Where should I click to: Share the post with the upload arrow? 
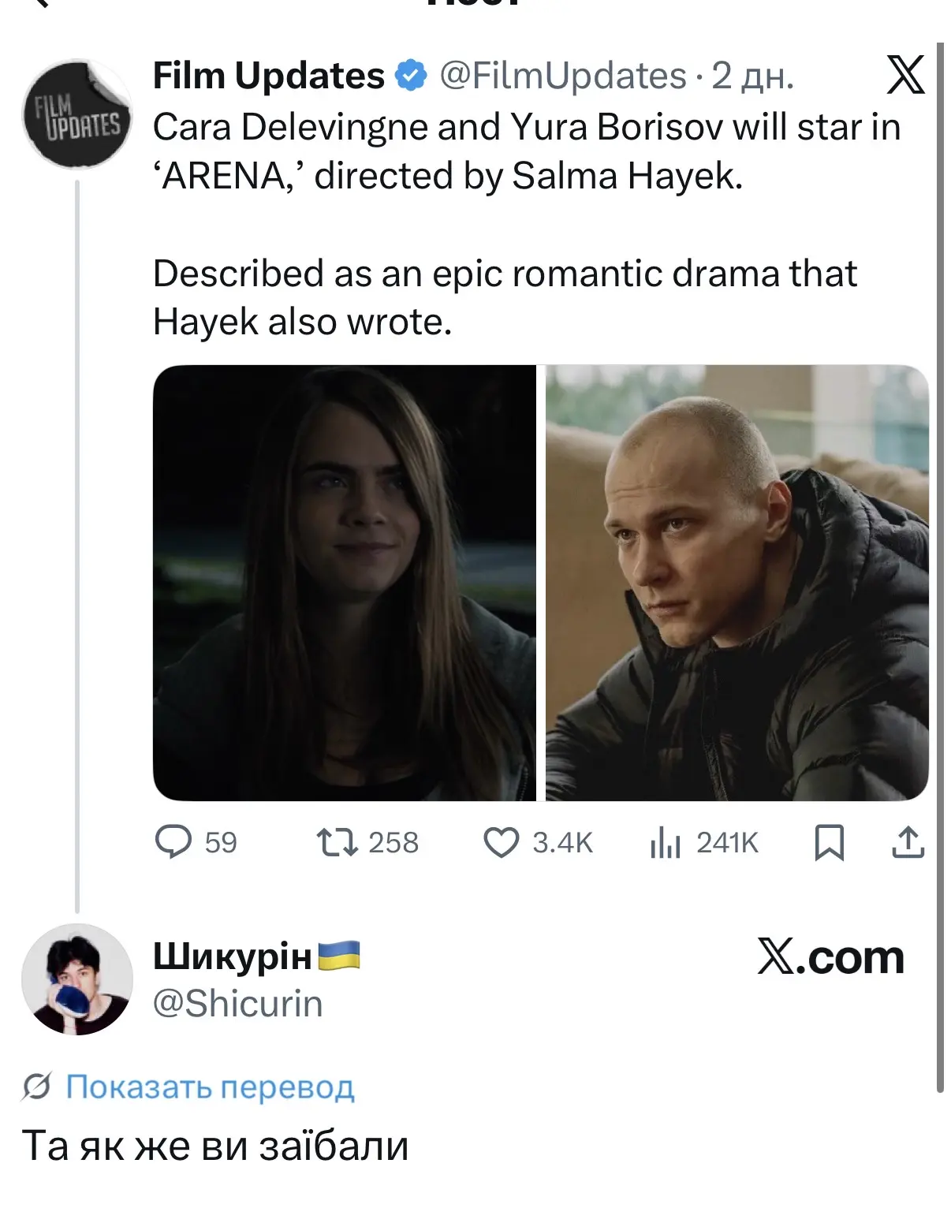pyautogui.click(x=908, y=841)
